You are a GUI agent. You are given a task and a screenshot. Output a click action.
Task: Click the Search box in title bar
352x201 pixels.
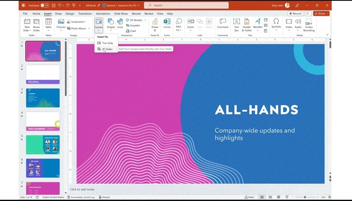(186, 5)
